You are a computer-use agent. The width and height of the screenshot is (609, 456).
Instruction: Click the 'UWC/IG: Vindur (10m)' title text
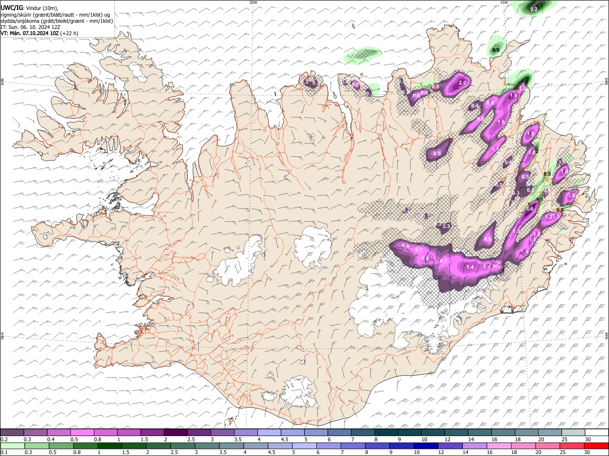point(29,8)
